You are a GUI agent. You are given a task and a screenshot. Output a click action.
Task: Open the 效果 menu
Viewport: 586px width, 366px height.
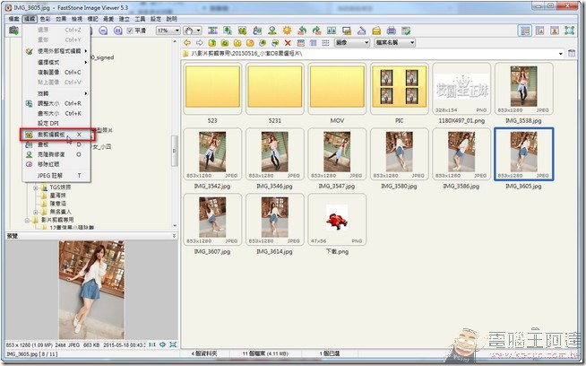(x=61, y=19)
